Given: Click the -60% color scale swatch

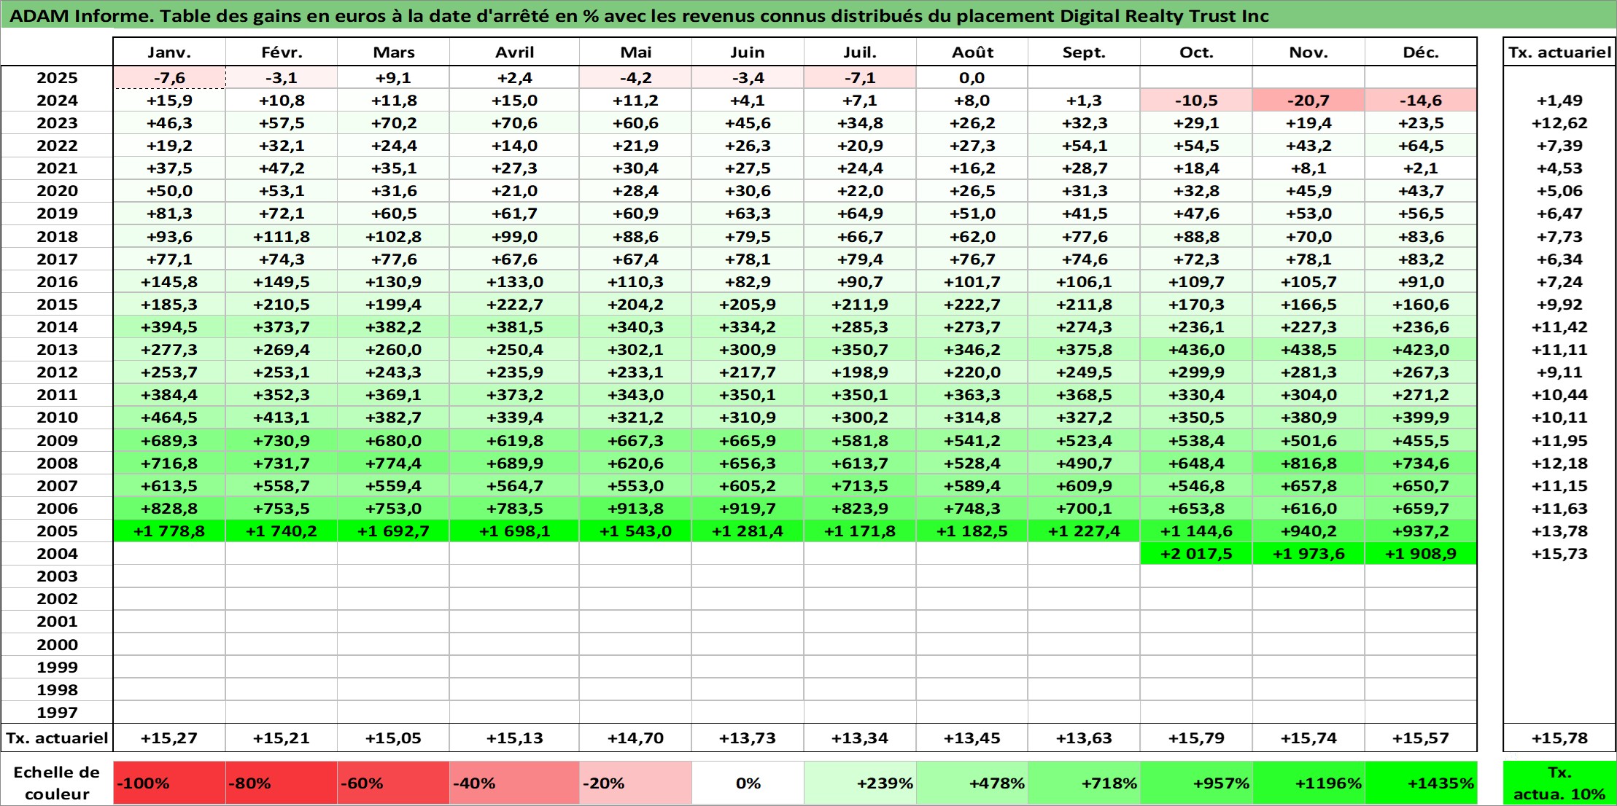Looking at the screenshot, I should pyautogui.click(x=393, y=783).
